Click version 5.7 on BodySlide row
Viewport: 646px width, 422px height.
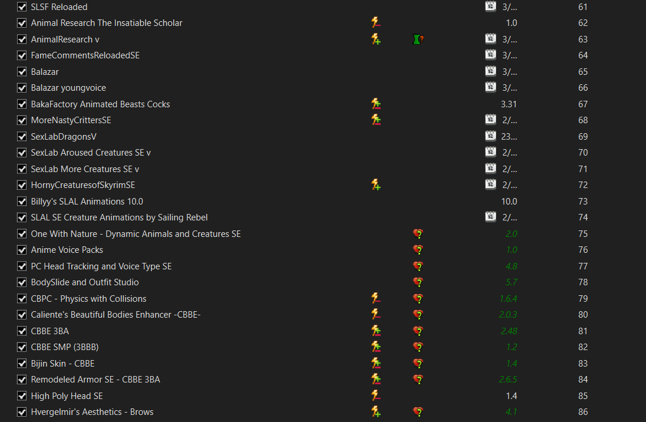pyautogui.click(x=511, y=282)
